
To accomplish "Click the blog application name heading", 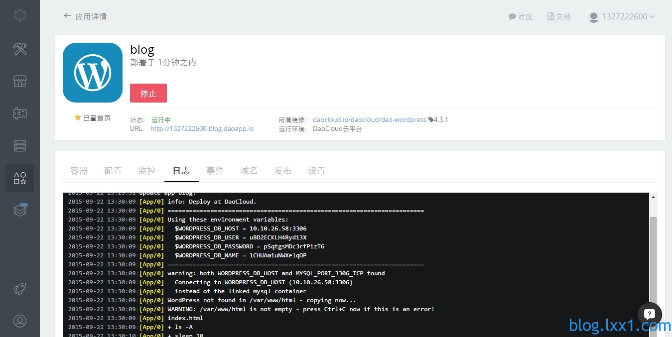I will pyautogui.click(x=142, y=50).
